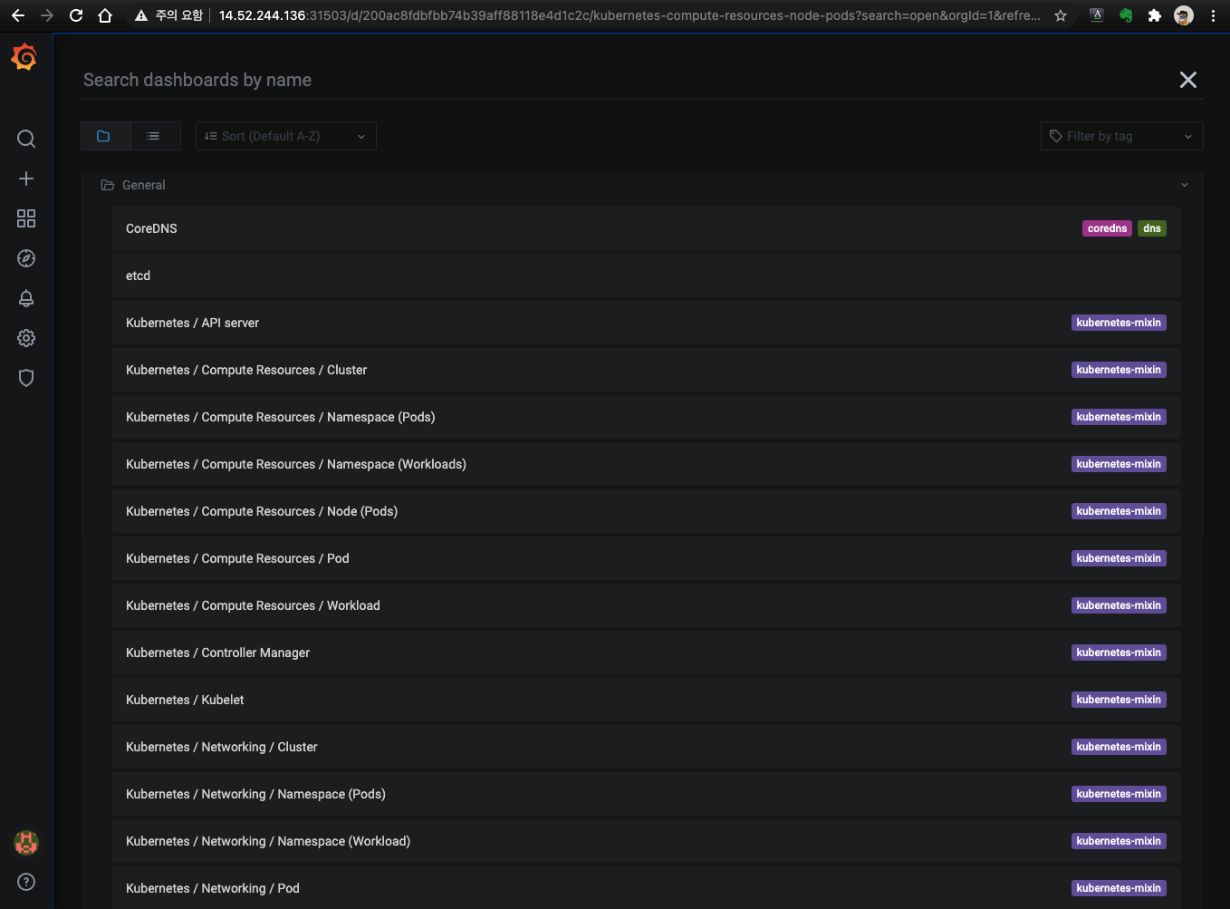Screen dimensions: 1230x909
Task: Bookmark this page with star icon
Action: click(1061, 15)
